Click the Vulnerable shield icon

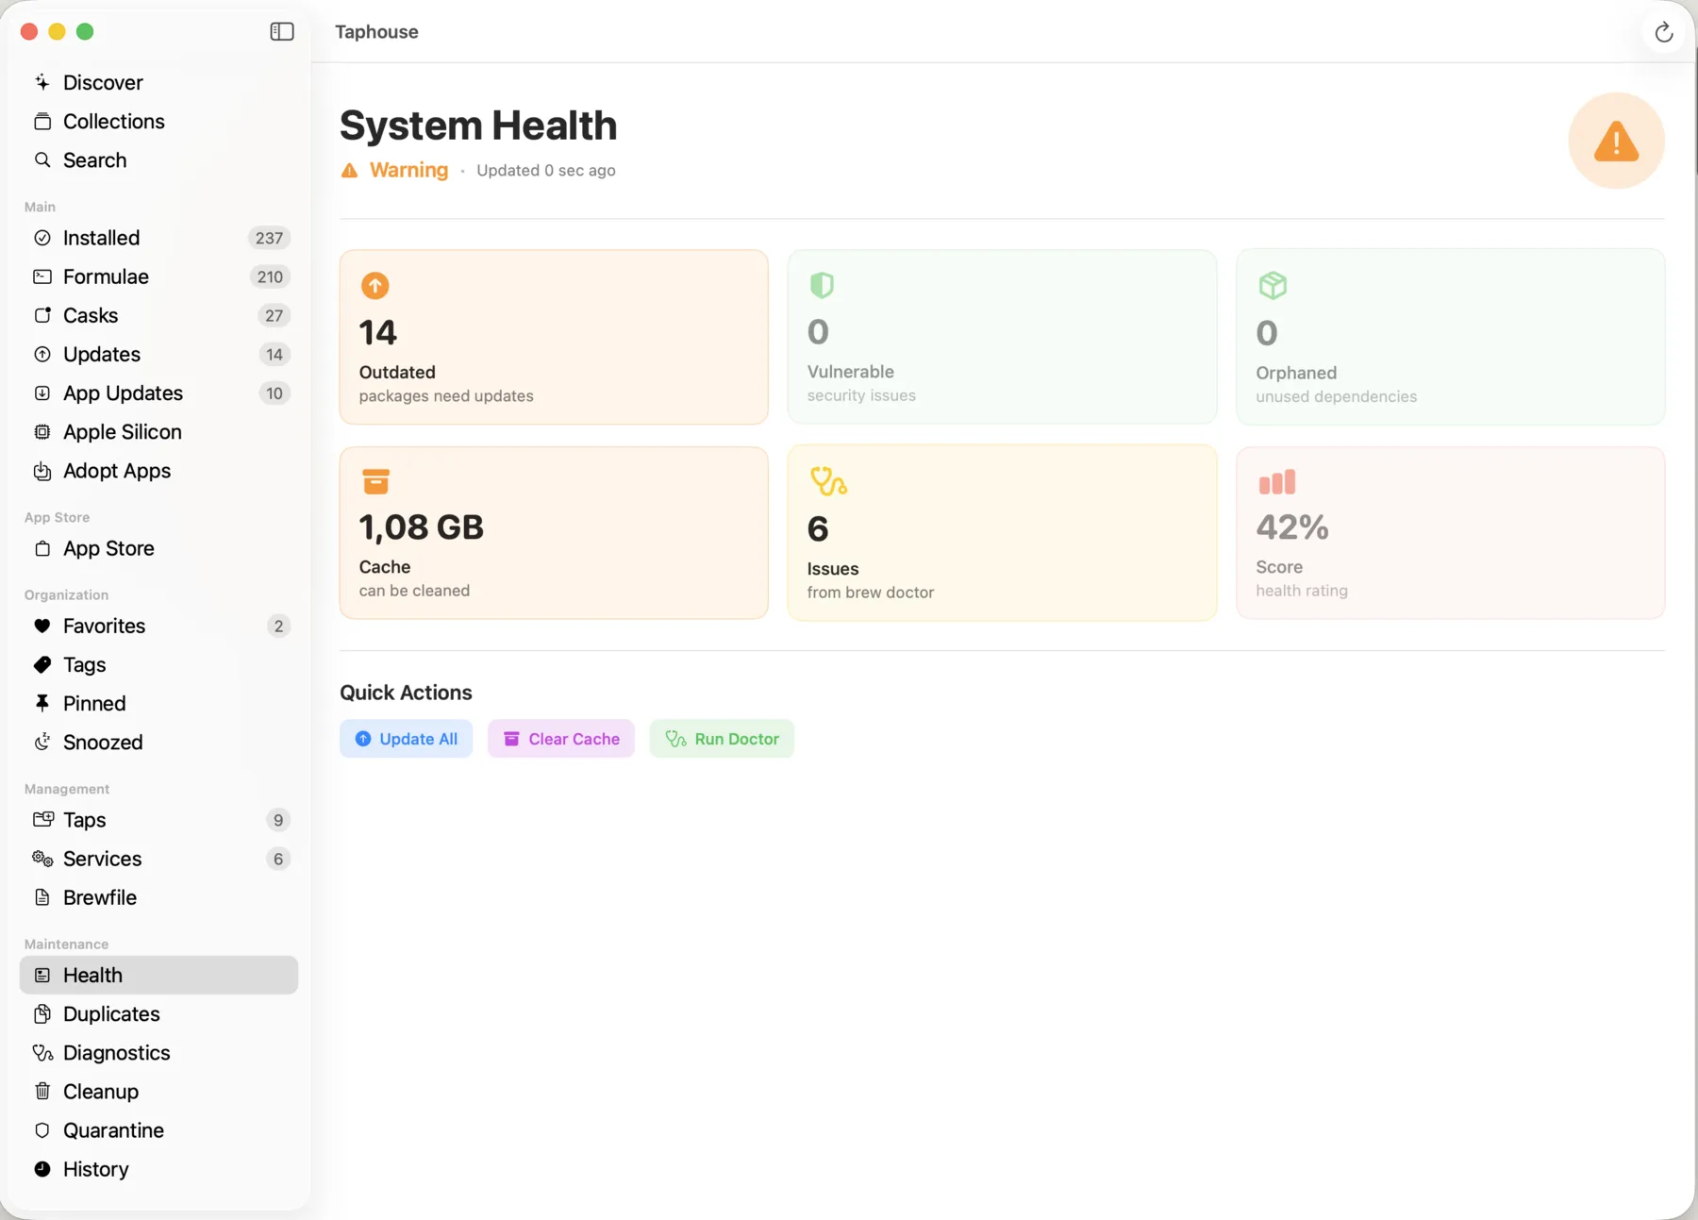[x=822, y=285]
